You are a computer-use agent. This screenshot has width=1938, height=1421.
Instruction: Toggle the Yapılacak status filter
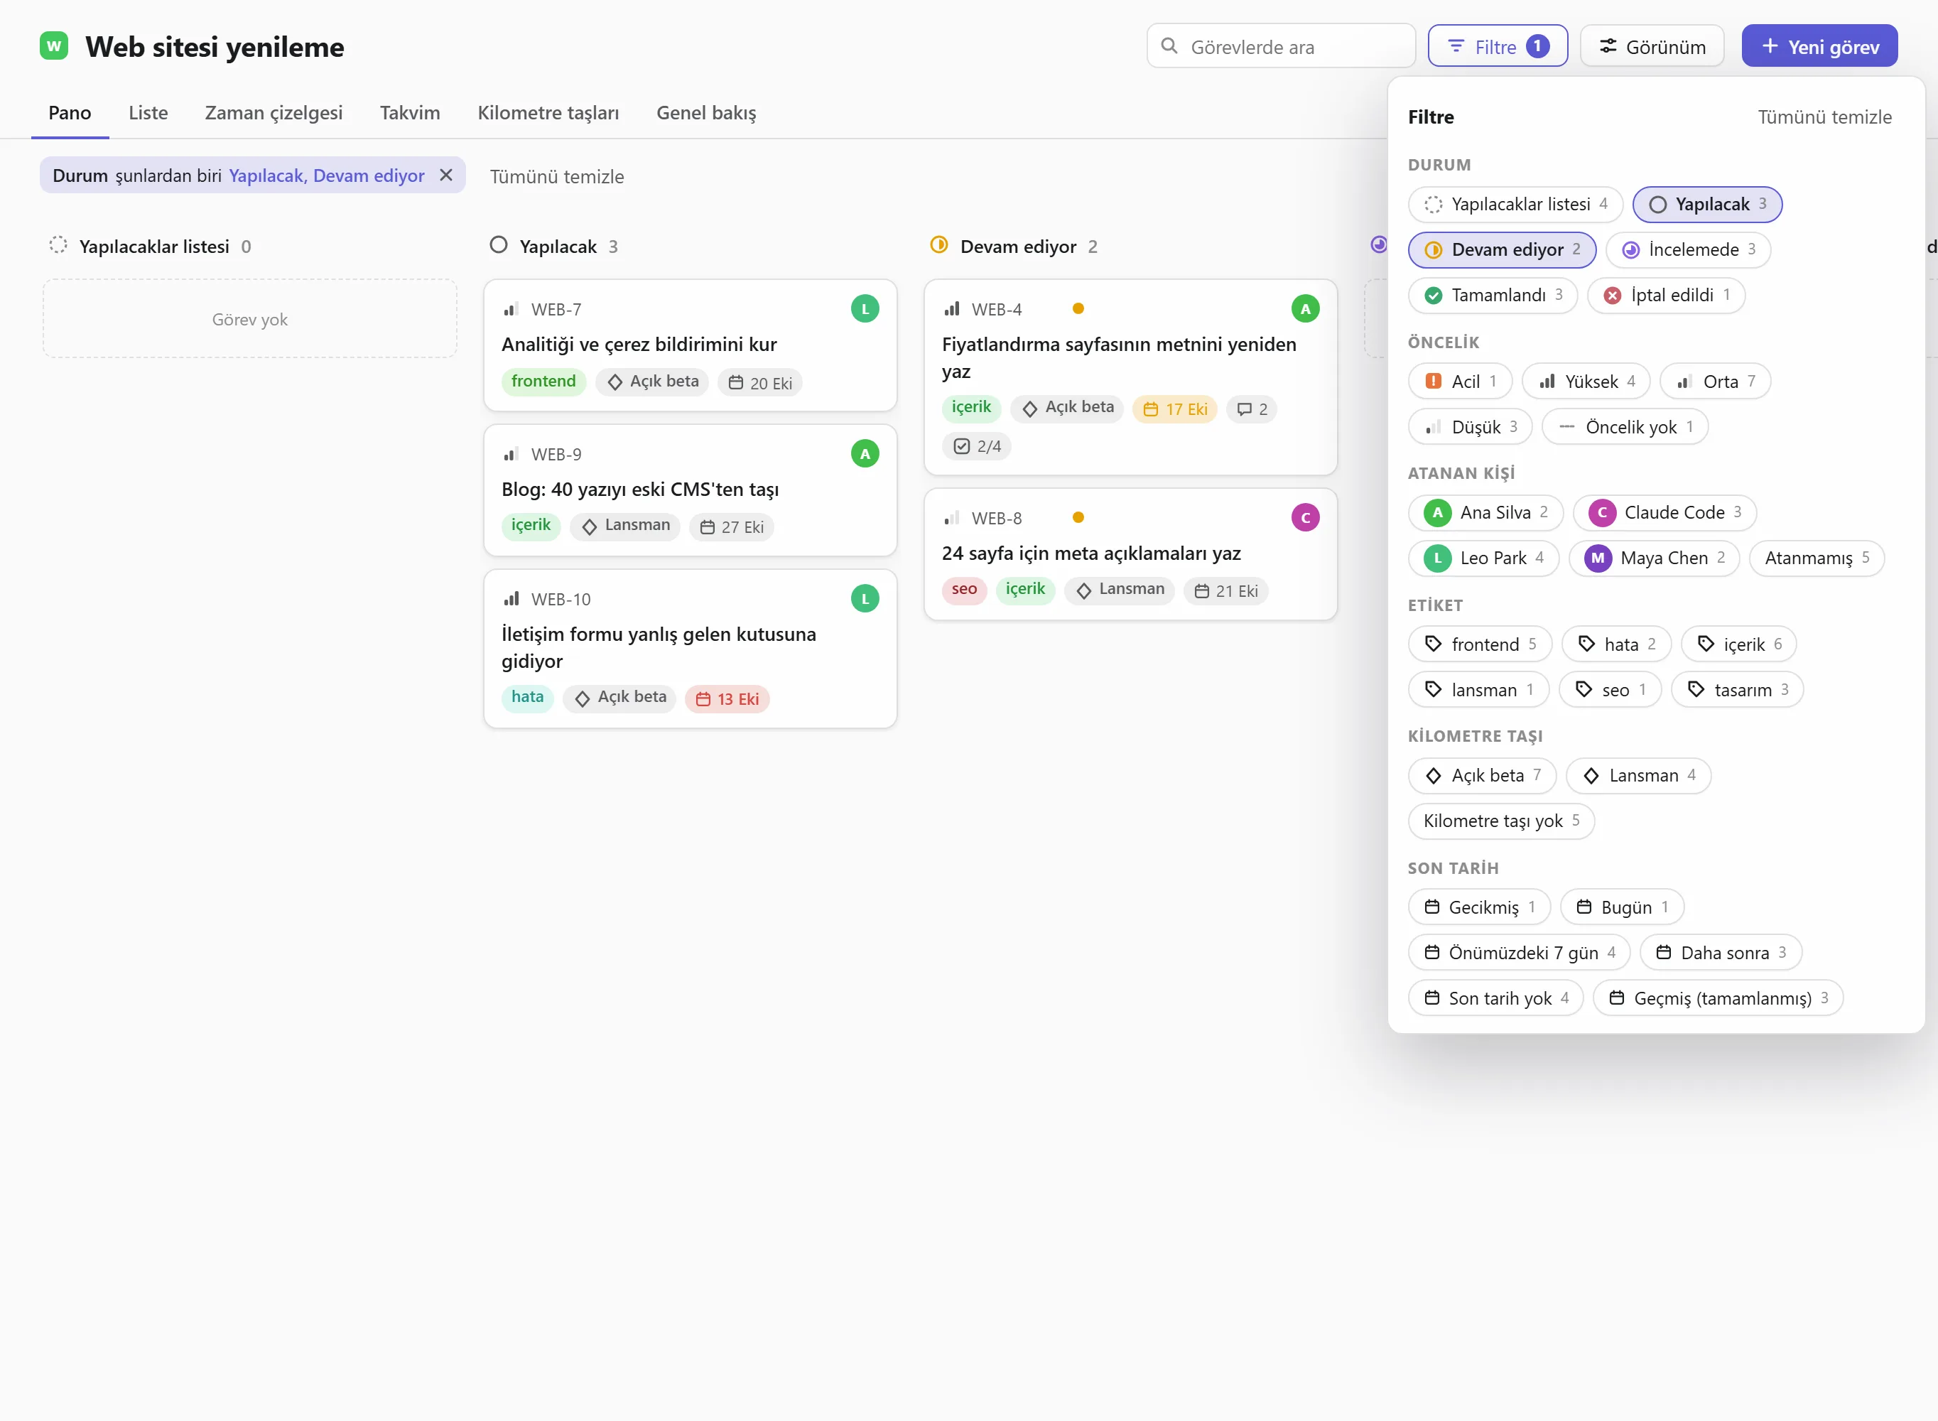click(x=1706, y=205)
